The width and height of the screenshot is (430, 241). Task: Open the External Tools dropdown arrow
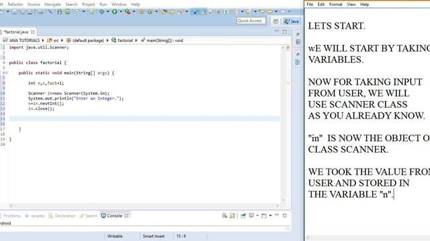point(134,12)
